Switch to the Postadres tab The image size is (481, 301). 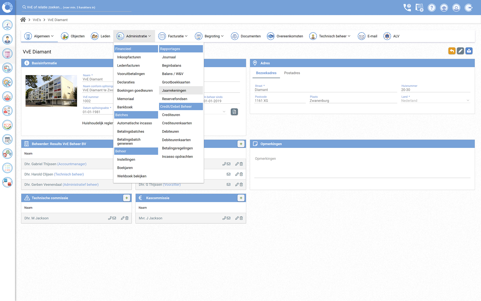pos(292,73)
